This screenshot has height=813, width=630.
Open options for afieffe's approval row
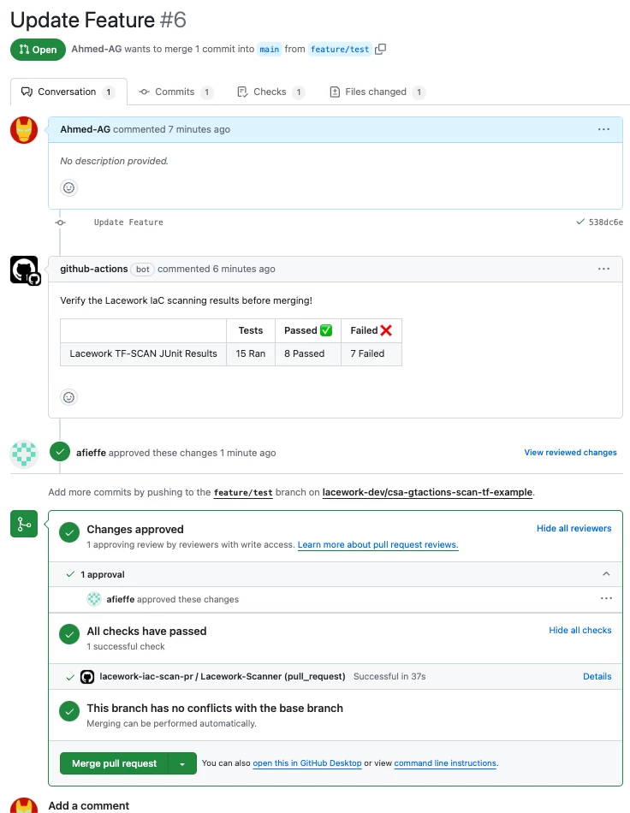(606, 598)
